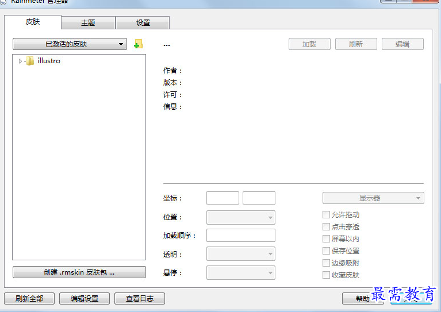This screenshot has width=441, height=312.
Task: Toggle the 屏幕以内 checkbox
Action: [x=326, y=239]
